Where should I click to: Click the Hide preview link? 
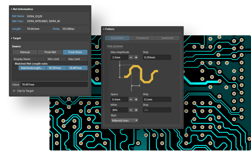click(115, 46)
